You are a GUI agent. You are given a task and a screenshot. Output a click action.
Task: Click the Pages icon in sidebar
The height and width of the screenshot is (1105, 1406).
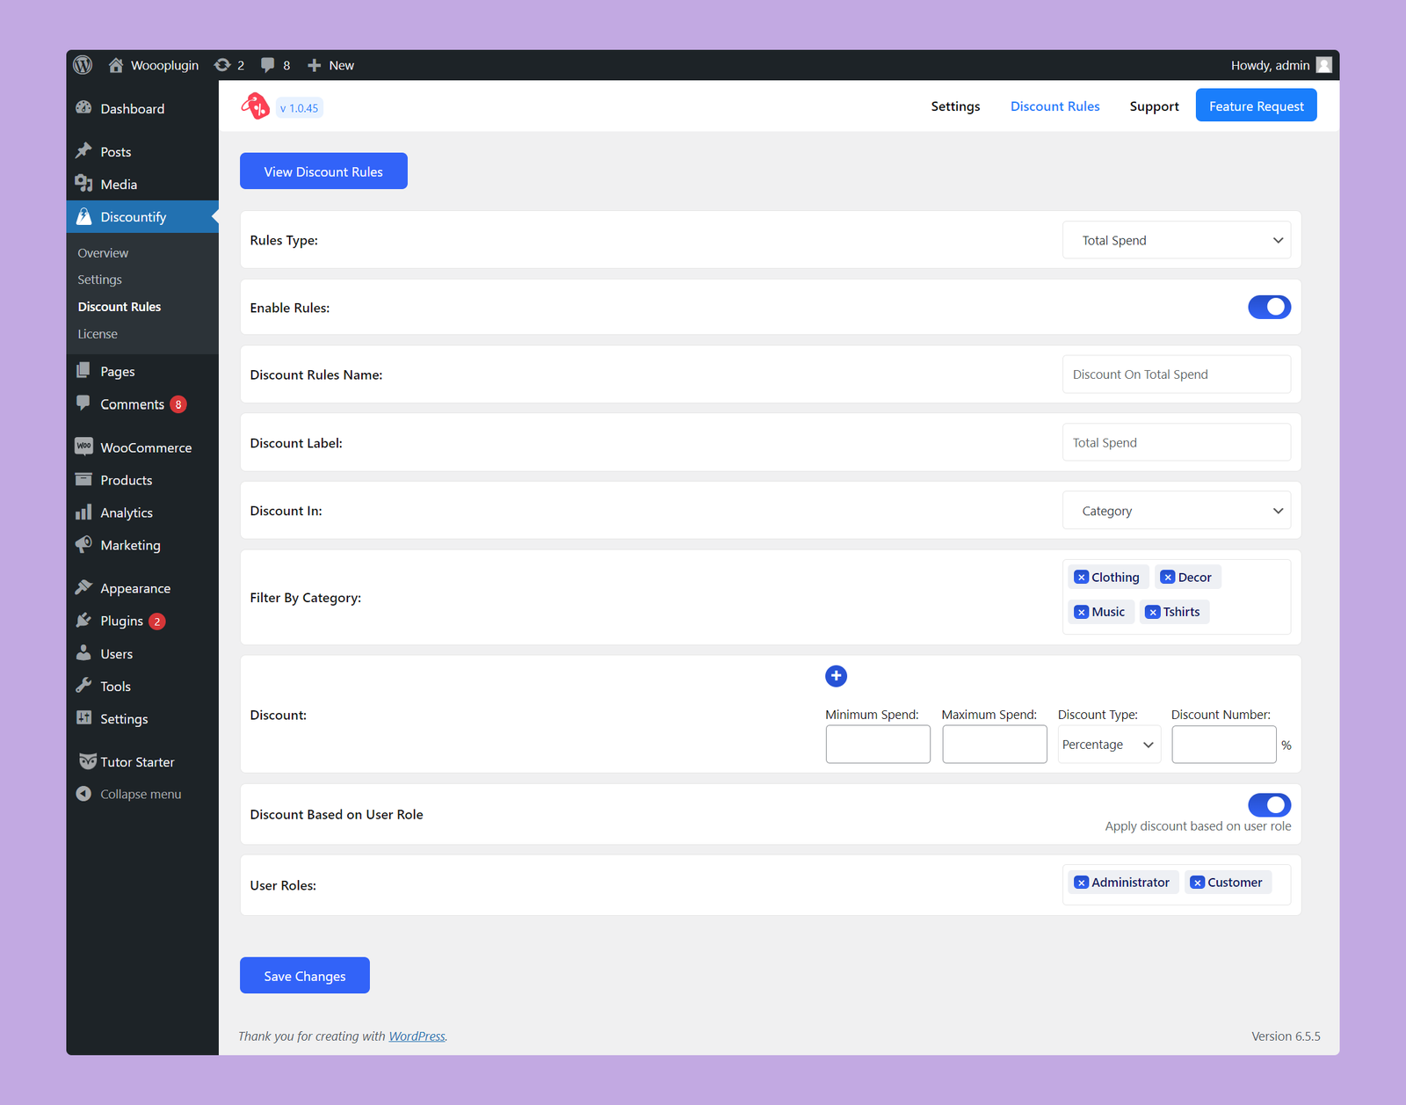point(83,370)
